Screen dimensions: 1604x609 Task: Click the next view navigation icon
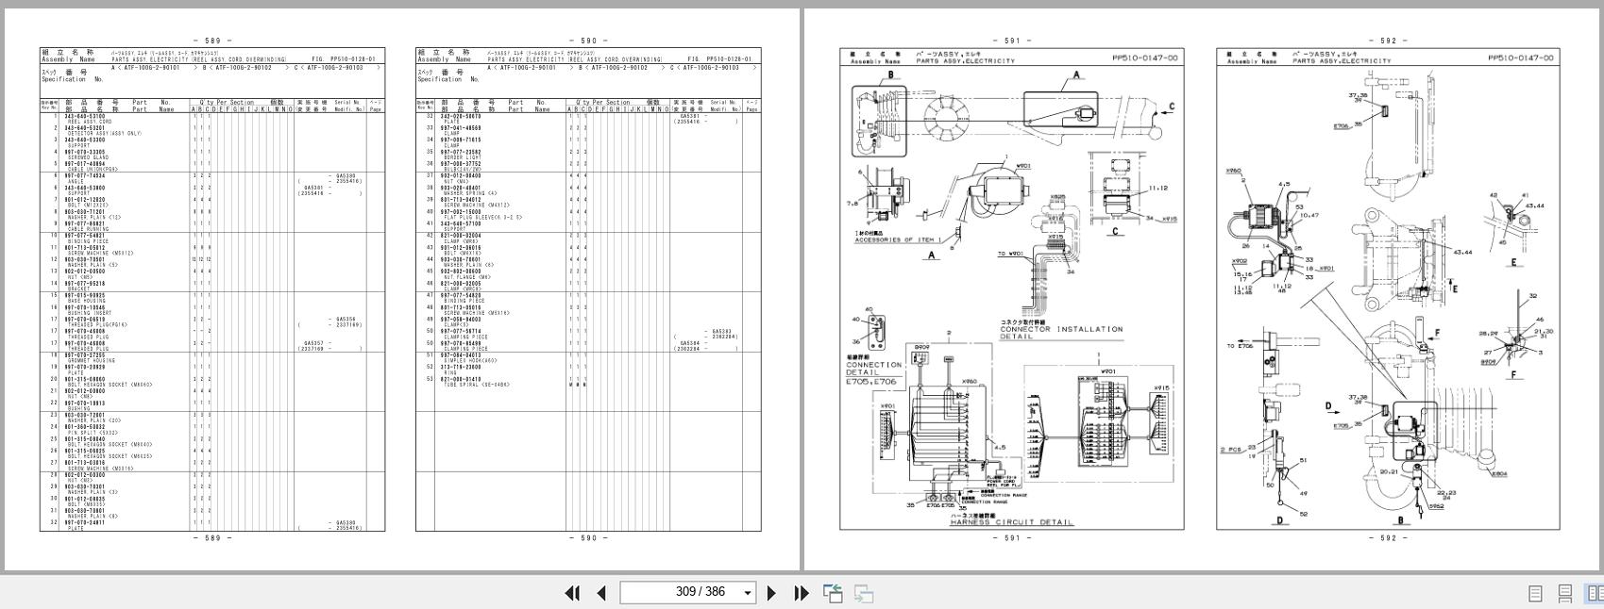coord(863,594)
